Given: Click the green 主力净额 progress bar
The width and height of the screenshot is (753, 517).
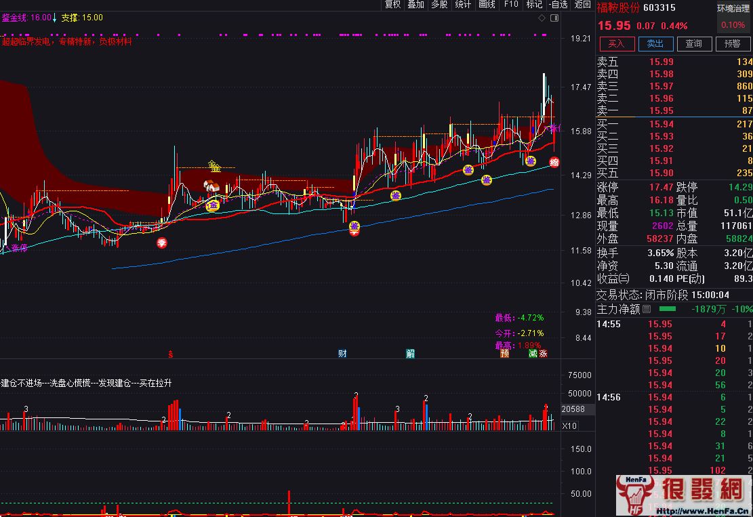Looking at the screenshot, I should click(668, 309).
